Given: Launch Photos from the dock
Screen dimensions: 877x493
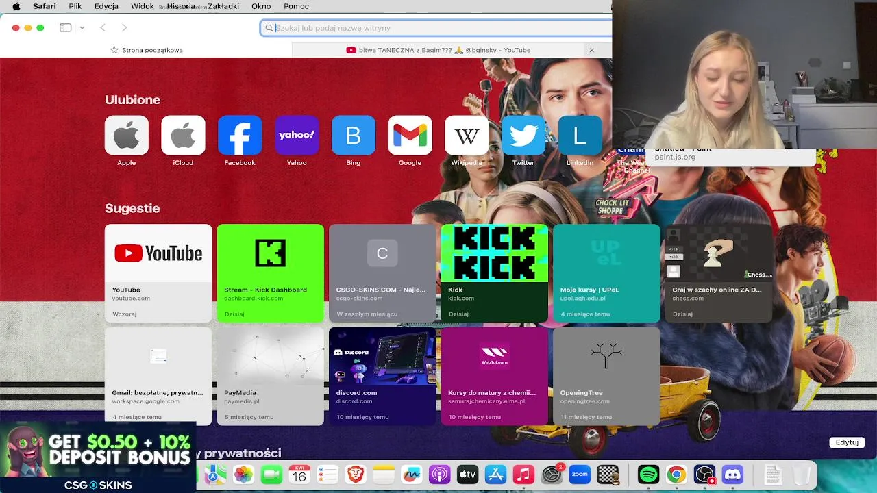Looking at the screenshot, I should 243,475.
